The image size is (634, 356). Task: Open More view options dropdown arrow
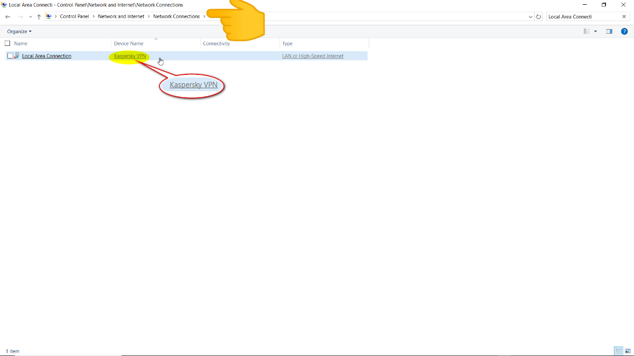pos(595,32)
